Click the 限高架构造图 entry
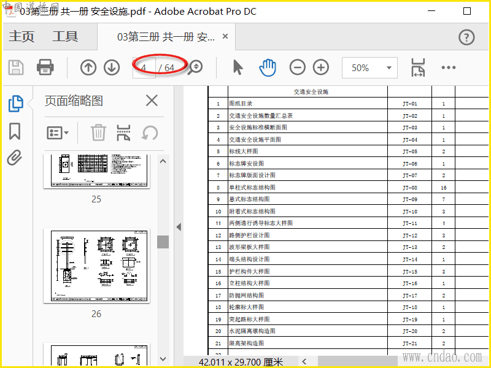Image resolution: width=491 pixels, height=368 pixels. coord(247,343)
